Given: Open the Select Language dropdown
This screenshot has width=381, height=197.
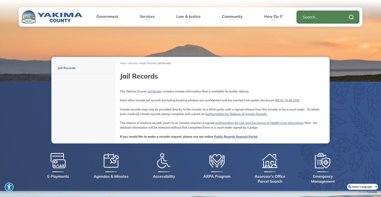Looking at the screenshot, I should [x=363, y=187].
